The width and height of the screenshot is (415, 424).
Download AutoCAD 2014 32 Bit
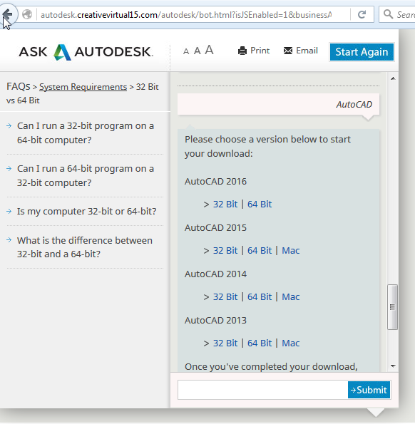point(225,296)
